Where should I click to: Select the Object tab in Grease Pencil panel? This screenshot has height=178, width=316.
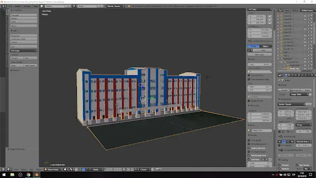pos(266,46)
